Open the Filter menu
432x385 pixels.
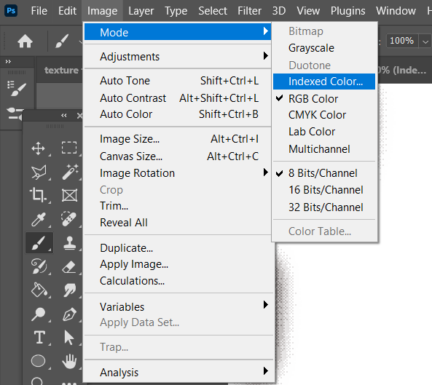click(x=249, y=11)
